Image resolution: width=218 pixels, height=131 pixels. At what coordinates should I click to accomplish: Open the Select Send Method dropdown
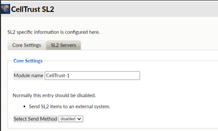tap(71, 119)
